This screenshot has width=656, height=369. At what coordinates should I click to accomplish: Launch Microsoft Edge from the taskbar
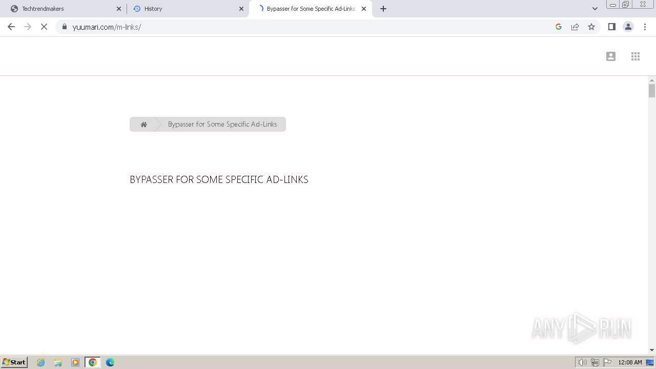tap(110, 362)
